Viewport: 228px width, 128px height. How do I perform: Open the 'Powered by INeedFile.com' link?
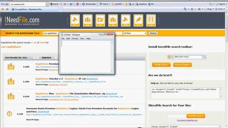(x=187, y=120)
